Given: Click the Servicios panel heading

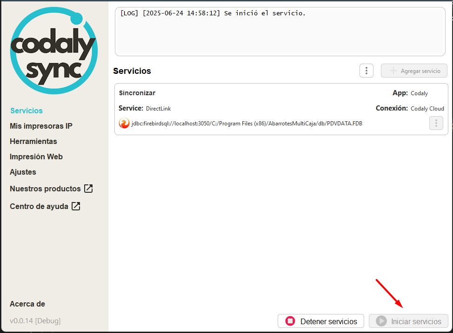Looking at the screenshot, I should tap(132, 71).
